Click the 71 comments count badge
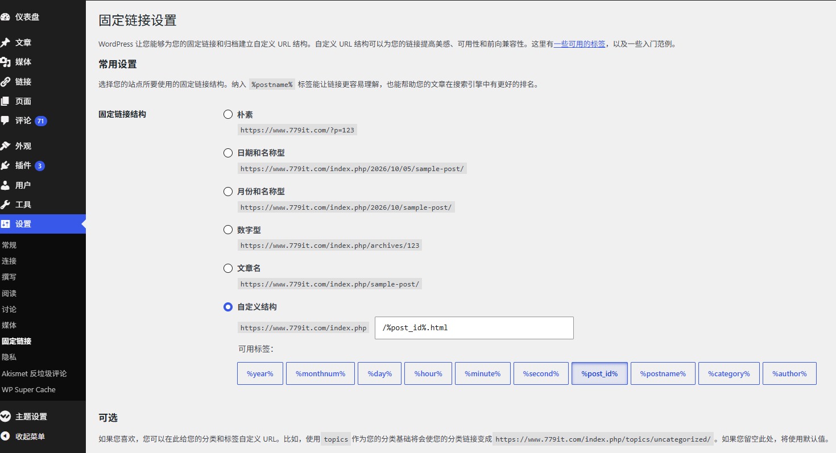 [40, 121]
